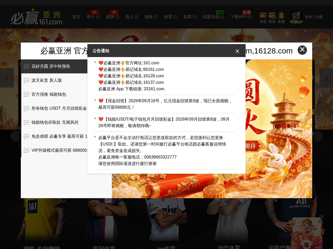Image resolution: width=333 pixels, height=249 pixels.
Task: Expand the 真人 menu chevron
Action: click(137, 17)
